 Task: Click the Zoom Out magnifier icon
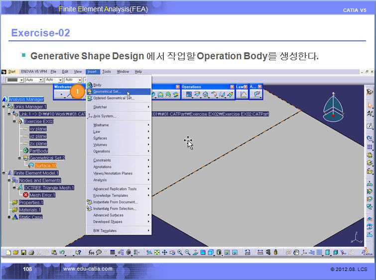tap(188, 253)
